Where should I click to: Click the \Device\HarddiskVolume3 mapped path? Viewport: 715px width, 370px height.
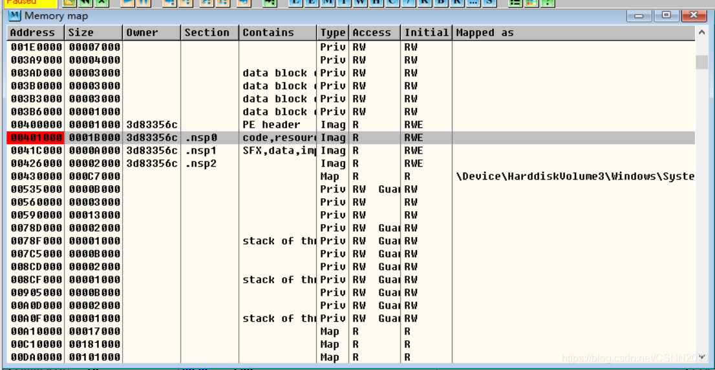(x=575, y=176)
